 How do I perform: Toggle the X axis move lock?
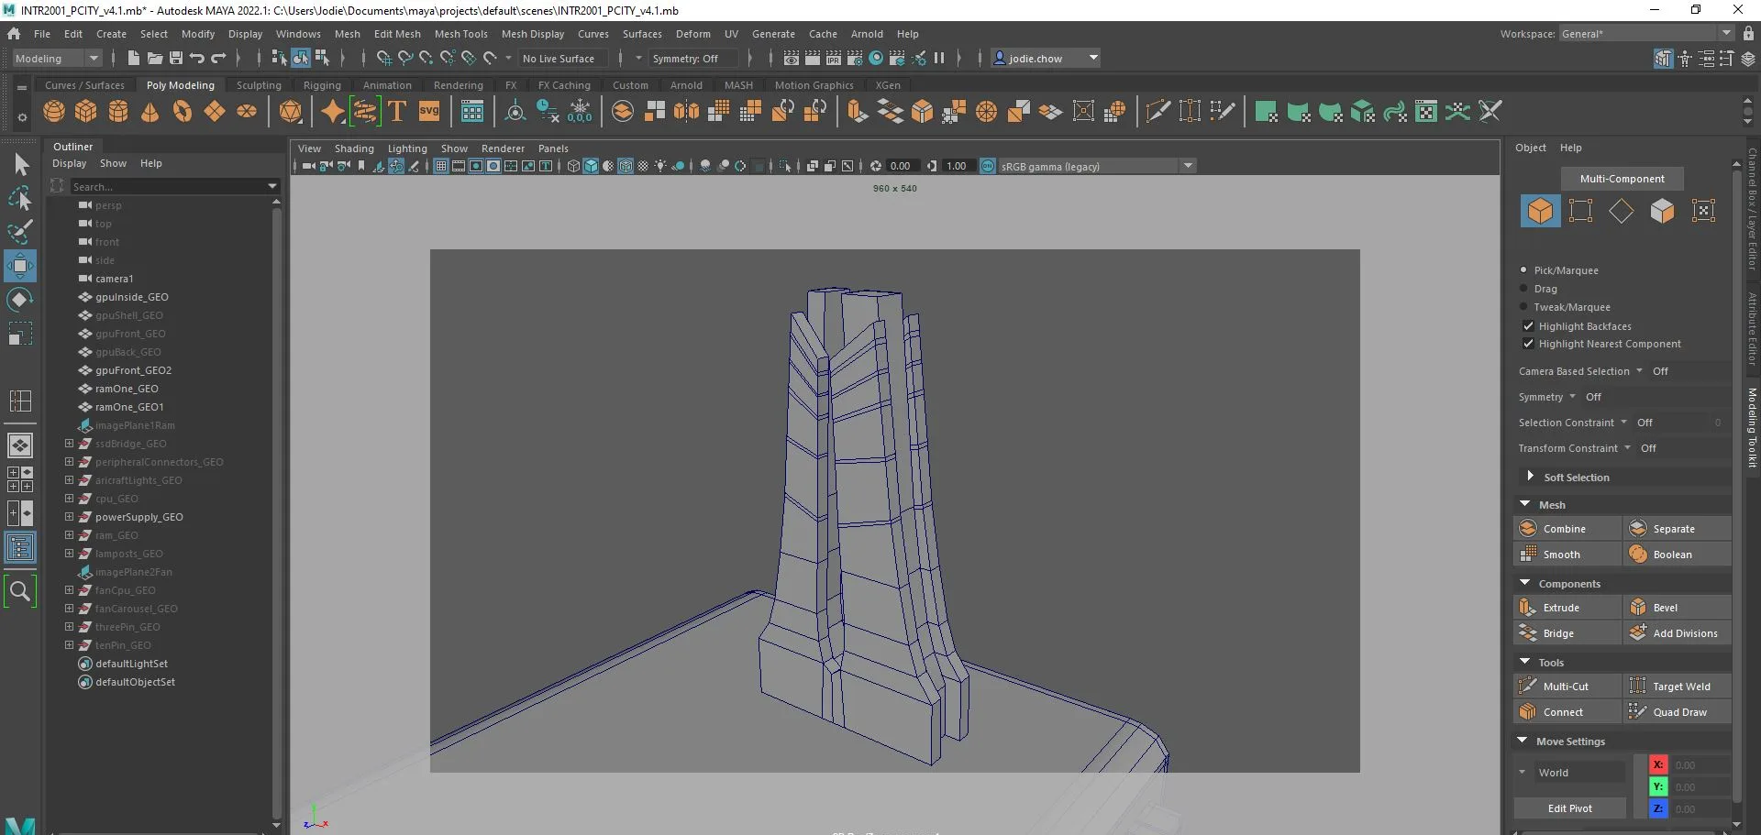pos(1658,764)
